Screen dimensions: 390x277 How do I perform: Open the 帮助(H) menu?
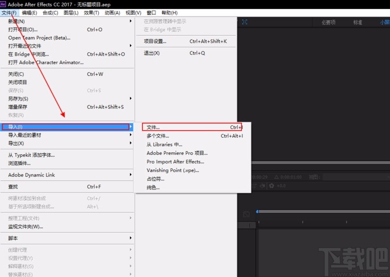pos(169,13)
